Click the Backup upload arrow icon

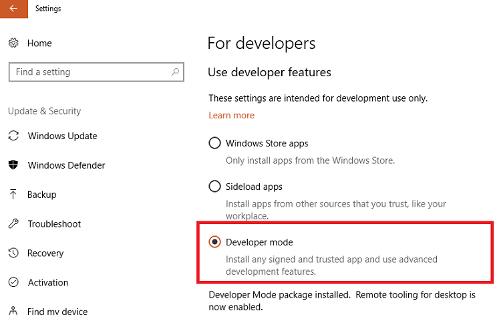pyautogui.click(x=13, y=195)
